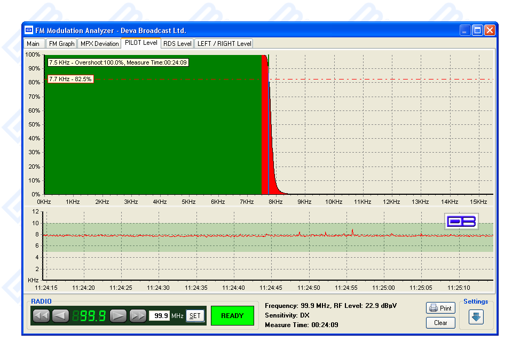The height and width of the screenshot is (357, 520).
Task: Switch to the Main tab
Action: [x=33, y=44]
